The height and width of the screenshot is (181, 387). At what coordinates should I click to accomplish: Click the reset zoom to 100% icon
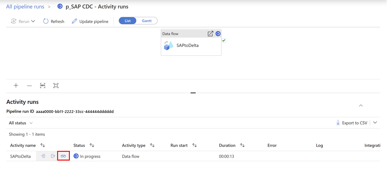(x=43, y=86)
